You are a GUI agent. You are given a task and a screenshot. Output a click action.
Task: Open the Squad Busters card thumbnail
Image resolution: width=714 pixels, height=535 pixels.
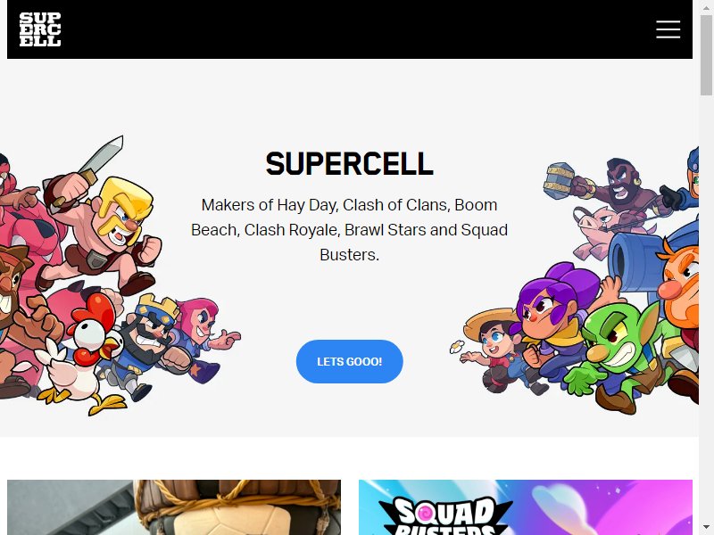coord(526,507)
